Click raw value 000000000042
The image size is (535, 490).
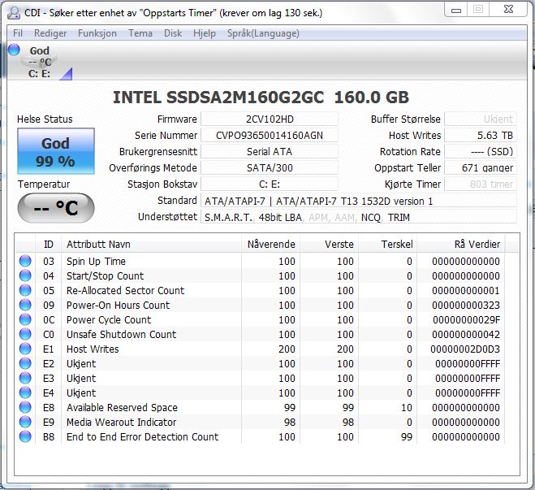pos(466,334)
